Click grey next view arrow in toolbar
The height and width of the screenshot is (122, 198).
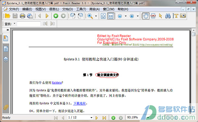(x=63, y=16)
